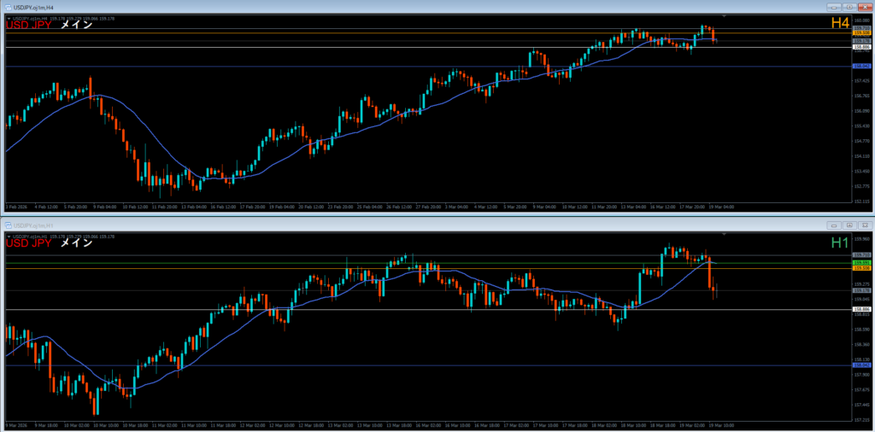
Task: Click the chart shift triangle in H4 chart
Action: (x=724, y=16)
